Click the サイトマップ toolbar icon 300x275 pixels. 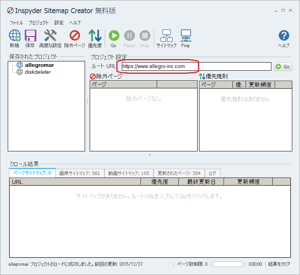167,36
